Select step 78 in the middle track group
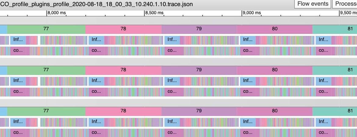357x137 pixels. click(123, 70)
